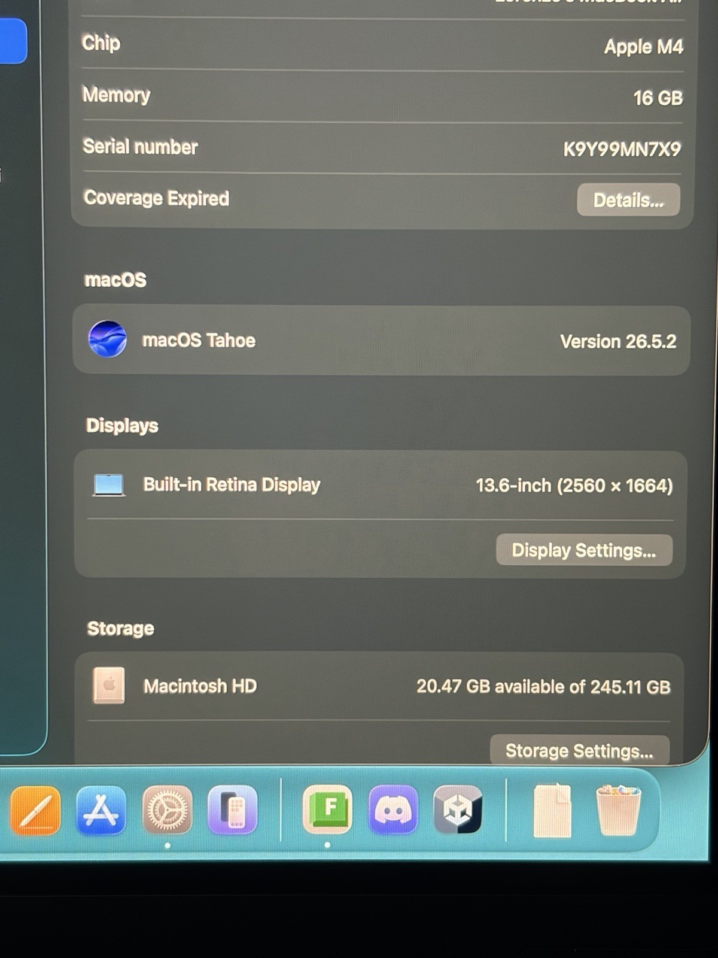Open Storage Settings…
Screen dimensions: 718x958
[579, 750]
